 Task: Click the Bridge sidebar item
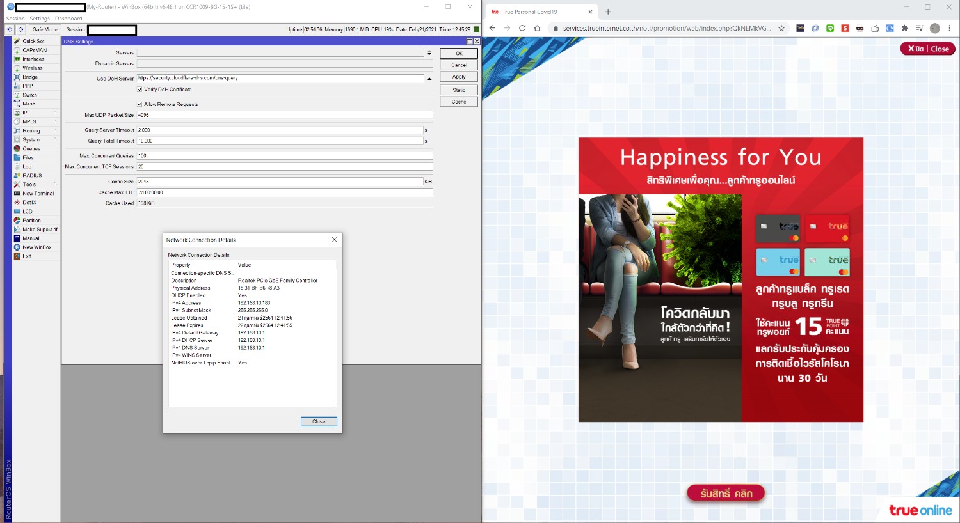(30, 77)
